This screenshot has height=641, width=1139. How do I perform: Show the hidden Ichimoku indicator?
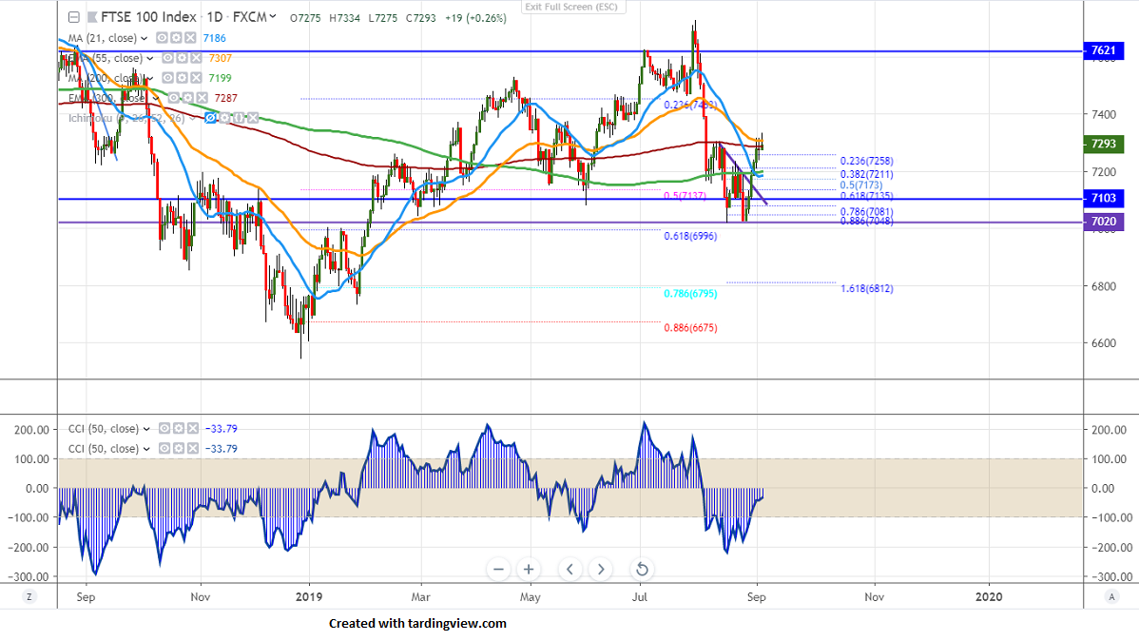pyautogui.click(x=211, y=118)
